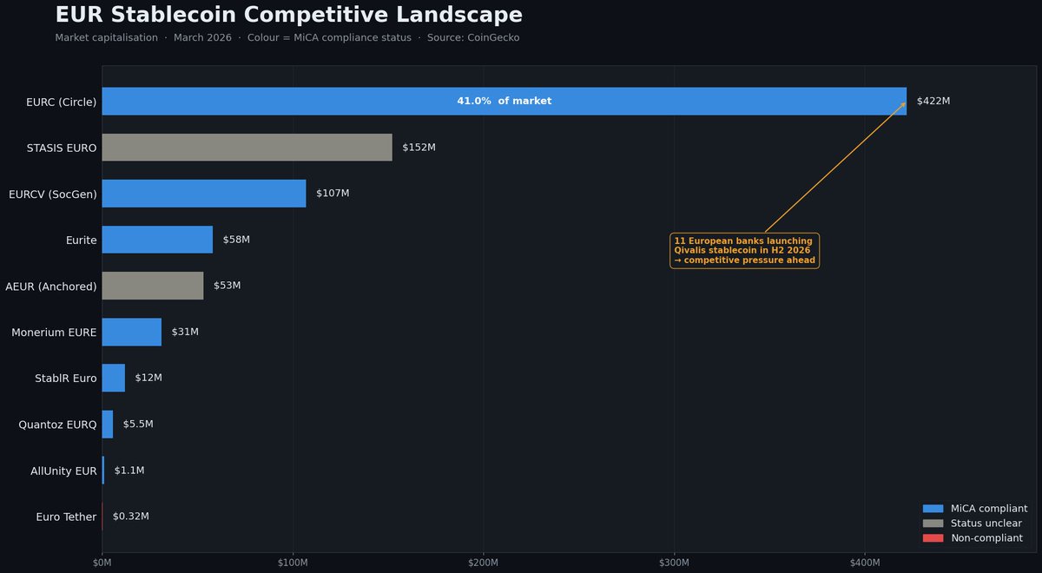The height and width of the screenshot is (573, 1042).
Task: Click the 'Euro Tether' axis label
Action: (x=66, y=517)
